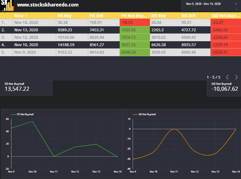The image size is (241, 179).
Task: Click the DII Net Buy/sell -10,067.62 scorecard
Action: pyautogui.click(x=224, y=89)
